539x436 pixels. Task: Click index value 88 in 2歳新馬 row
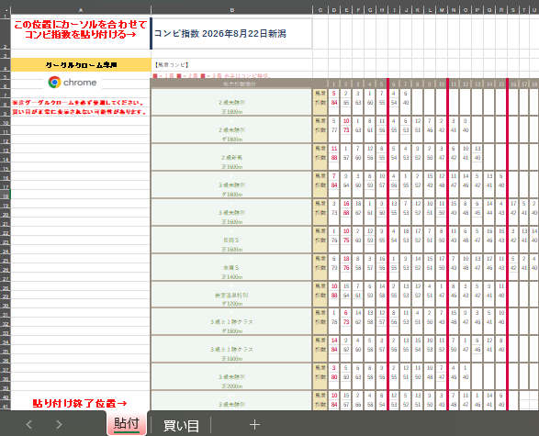[334, 158]
